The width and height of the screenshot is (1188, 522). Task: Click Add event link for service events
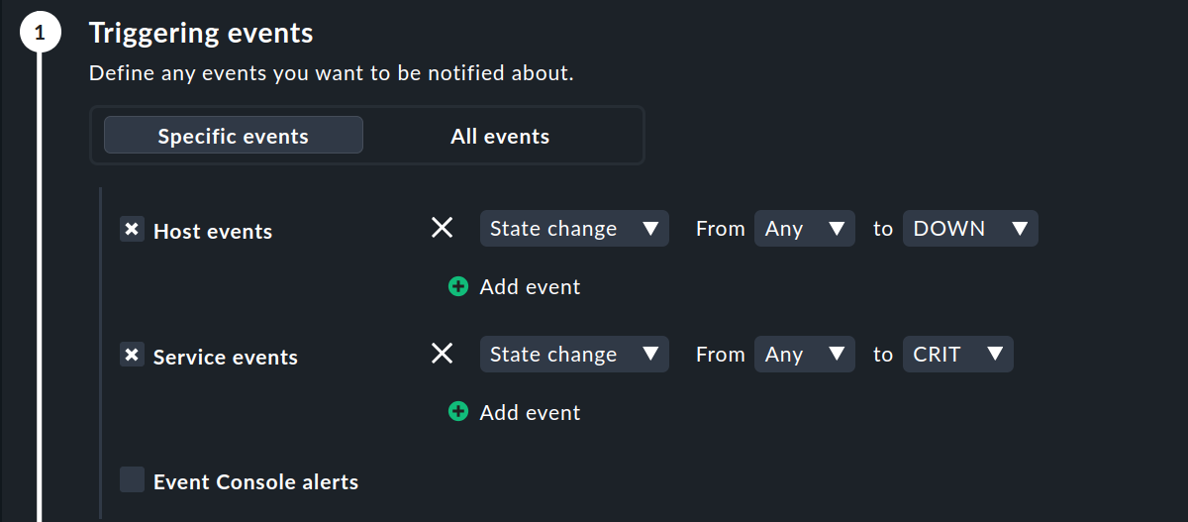pos(530,413)
